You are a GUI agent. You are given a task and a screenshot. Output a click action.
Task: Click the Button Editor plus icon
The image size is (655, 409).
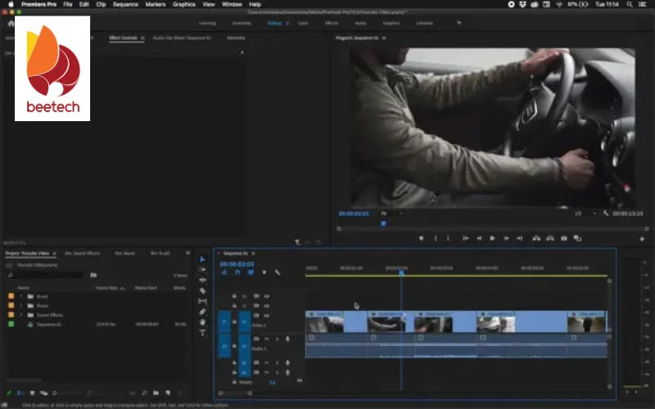[x=642, y=238]
